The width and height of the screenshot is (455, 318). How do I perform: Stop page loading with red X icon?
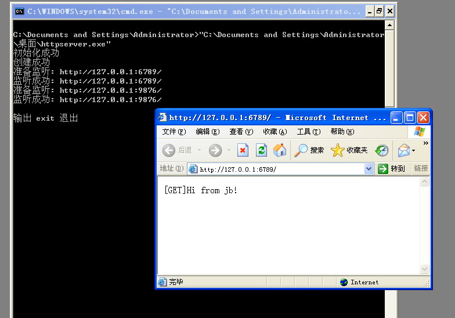(243, 150)
